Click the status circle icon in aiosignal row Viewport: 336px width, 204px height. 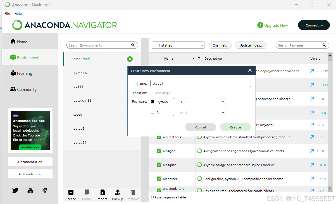pos(199,151)
